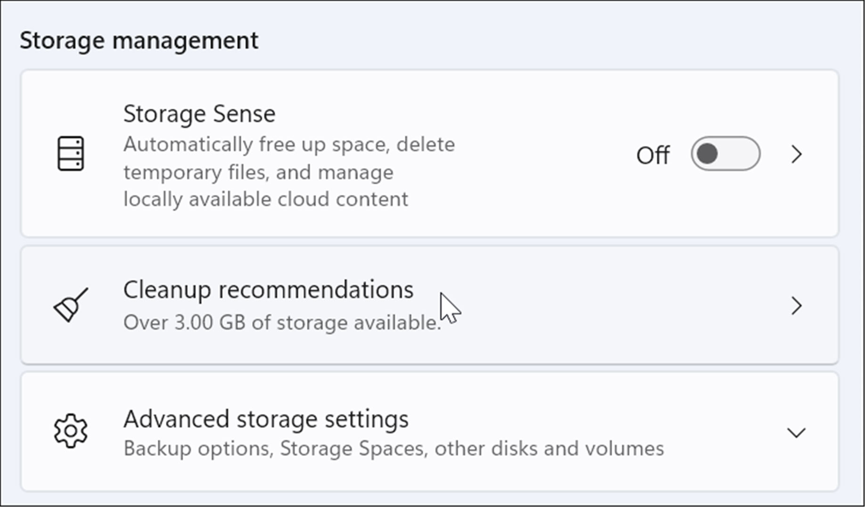The height and width of the screenshot is (507, 865).
Task: Click "locally available cloud content" text line
Action: tap(265, 199)
